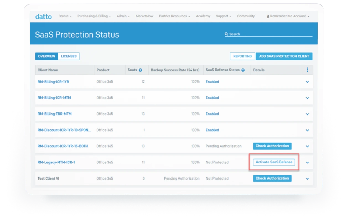This screenshot has height=220, width=345.
Task: Open the Purchasing & Billing menu
Action: [94, 16]
